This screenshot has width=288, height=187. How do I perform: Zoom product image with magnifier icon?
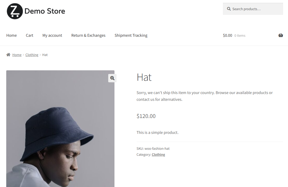tap(112, 78)
